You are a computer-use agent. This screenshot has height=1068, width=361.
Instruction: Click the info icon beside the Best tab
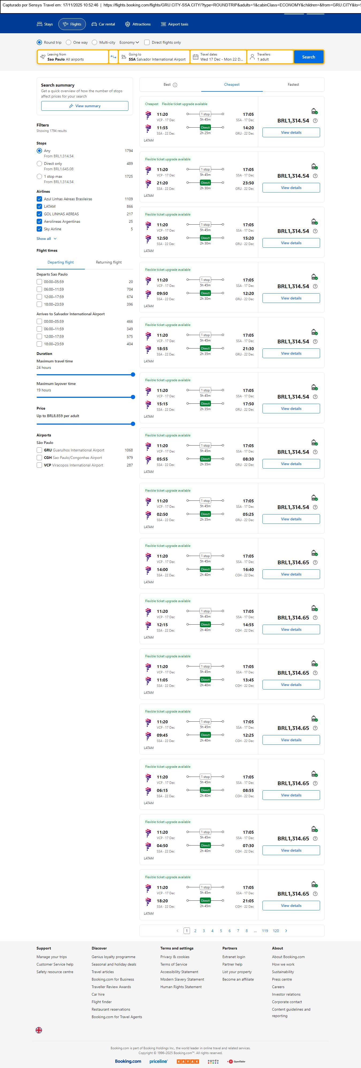click(175, 85)
